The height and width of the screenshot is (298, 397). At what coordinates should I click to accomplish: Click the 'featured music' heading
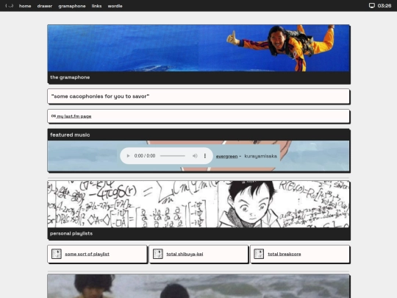click(70, 135)
